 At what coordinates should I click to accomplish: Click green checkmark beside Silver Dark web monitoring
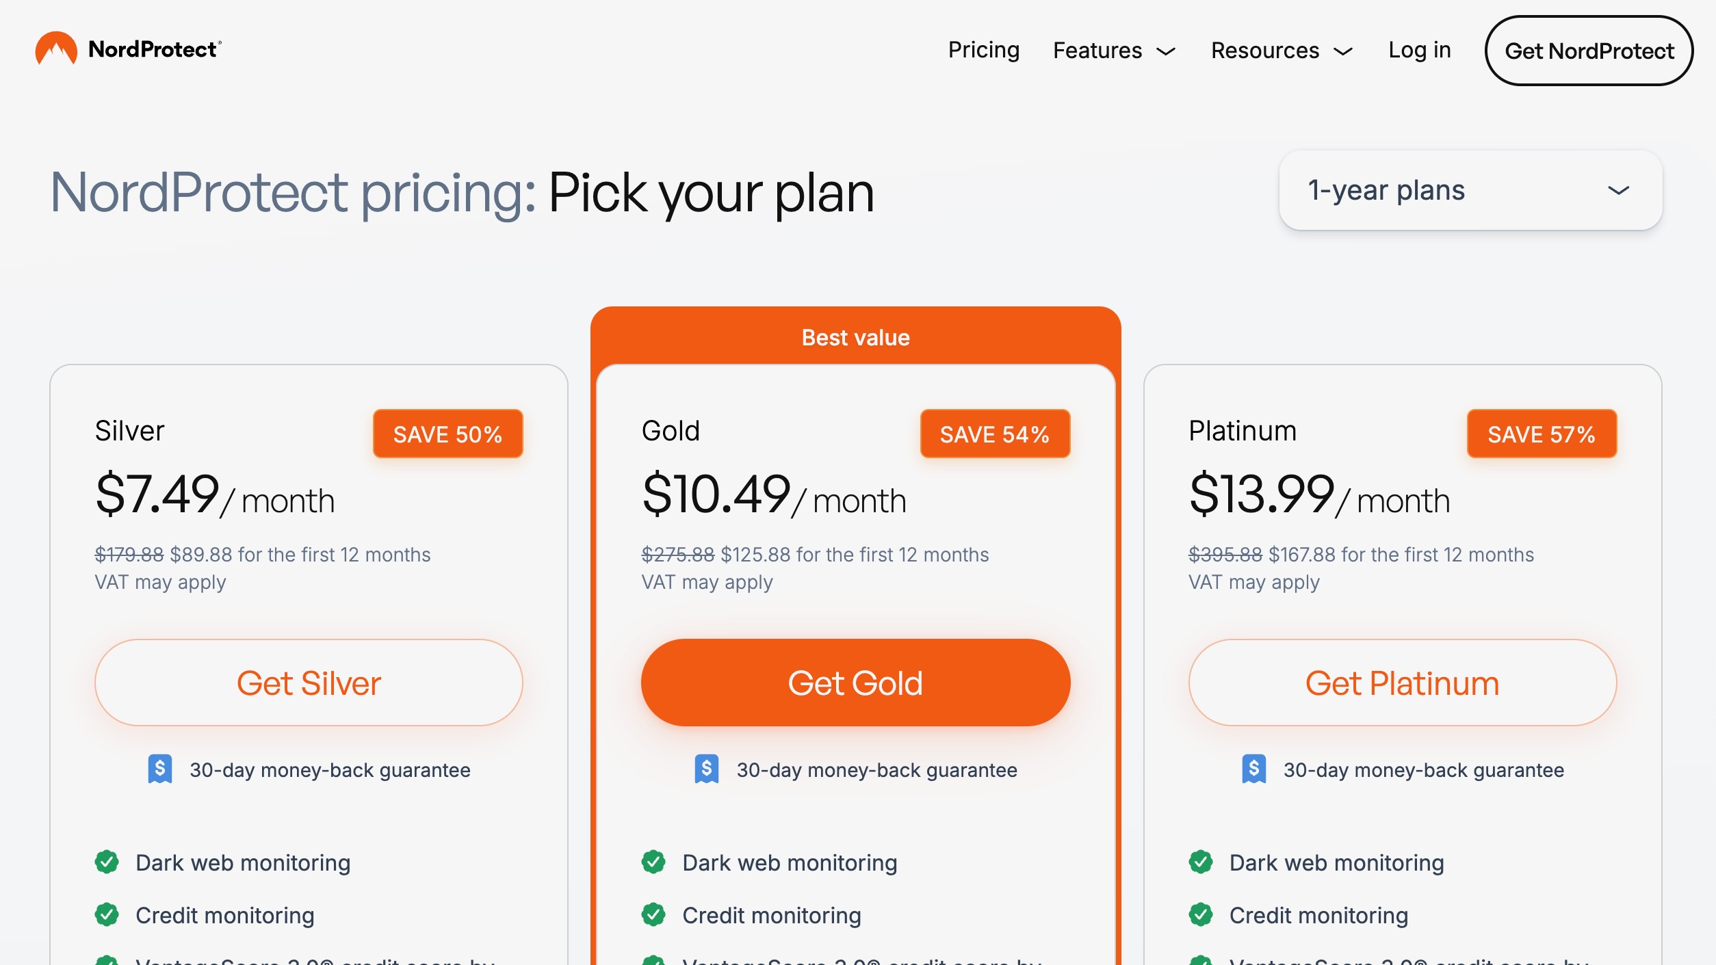coord(107,862)
